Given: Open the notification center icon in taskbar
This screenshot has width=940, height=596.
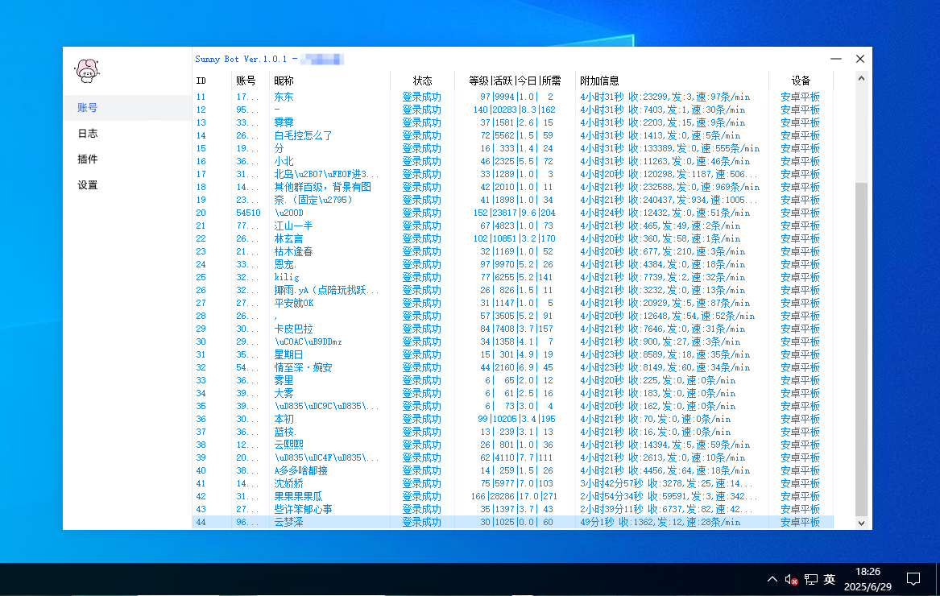Looking at the screenshot, I should pyautogui.click(x=913, y=579).
